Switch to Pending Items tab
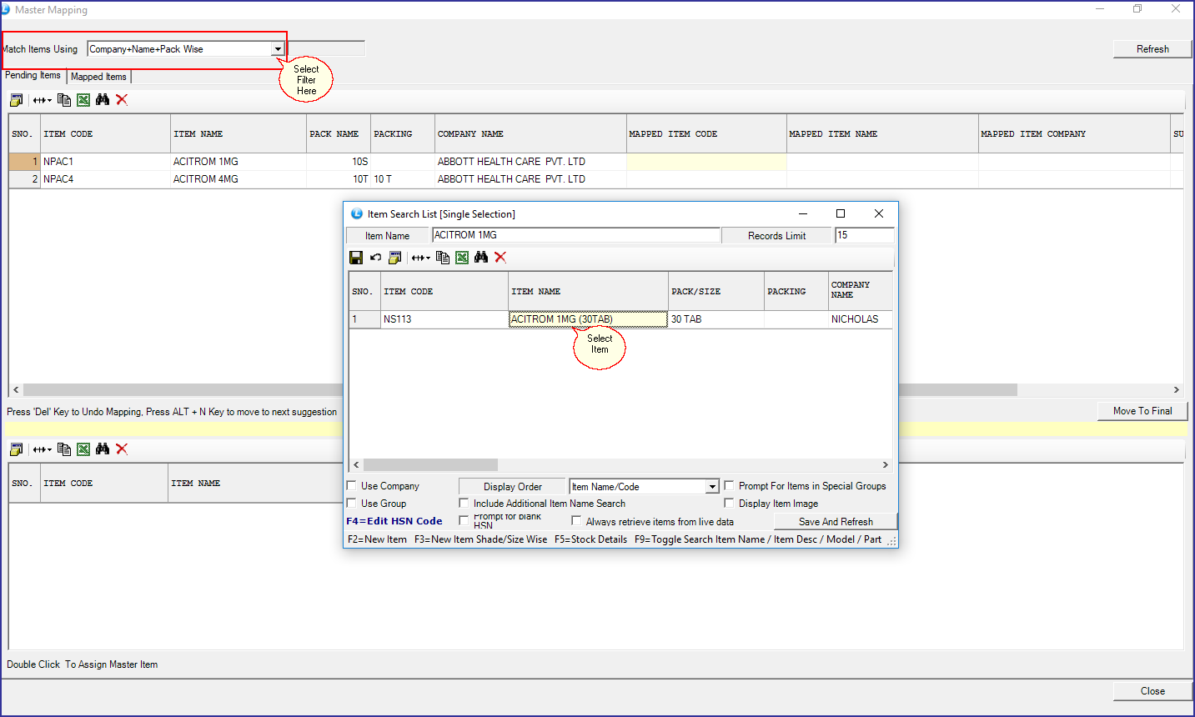Image resolution: width=1195 pixels, height=717 pixels. pos(33,75)
